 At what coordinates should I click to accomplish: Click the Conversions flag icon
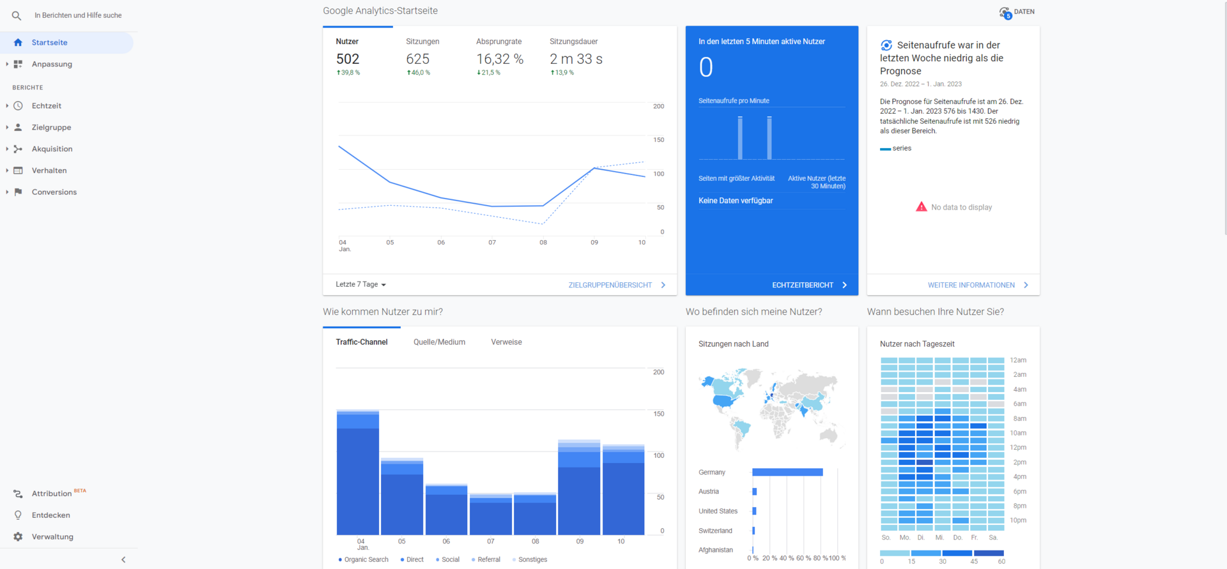(x=18, y=192)
